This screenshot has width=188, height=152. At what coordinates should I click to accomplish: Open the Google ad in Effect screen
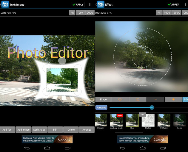[143, 139]
